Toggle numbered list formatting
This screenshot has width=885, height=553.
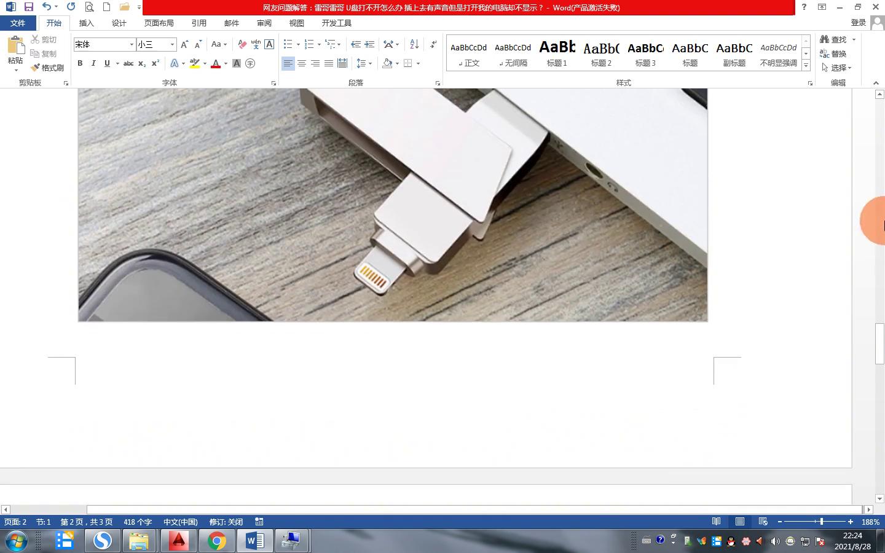point(309,44)
